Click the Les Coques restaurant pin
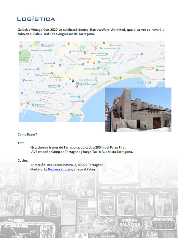178x238 pixels. (111, 45)
